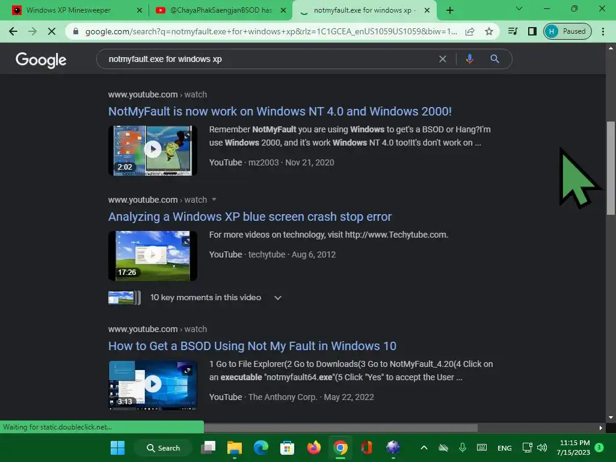
Task: Open "NotMyFault is now work on Windows NT 4.0" result
Action: (x=280, y=111)
